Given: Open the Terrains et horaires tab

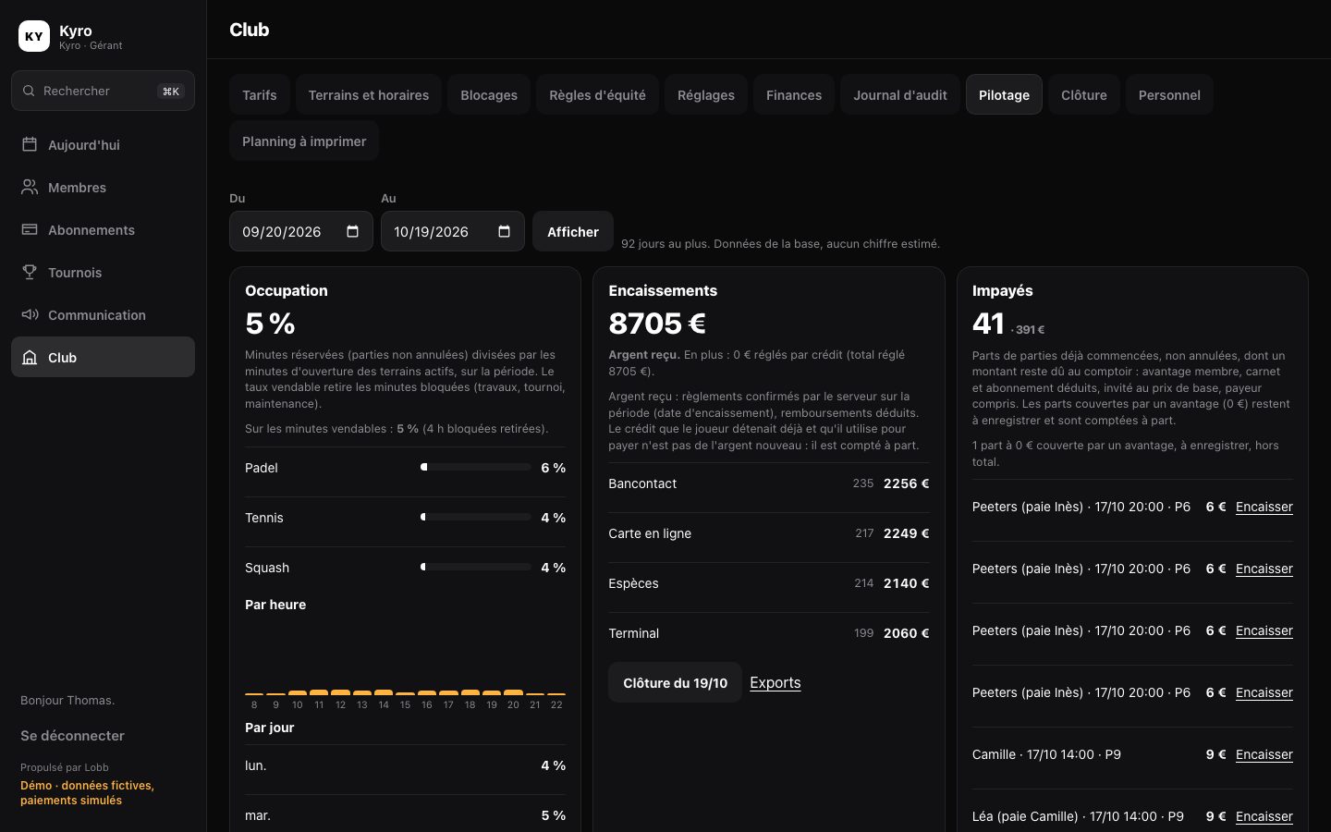Looking at the screenshot, I should coord(369,94).
